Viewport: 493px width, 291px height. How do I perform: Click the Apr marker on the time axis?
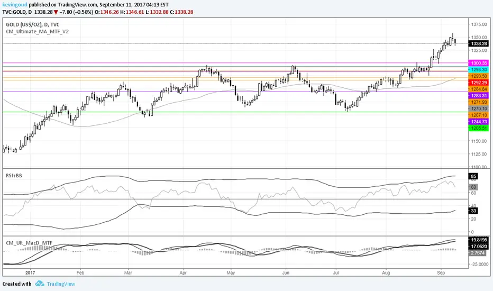pyautogui.click(x=183, y=273)
